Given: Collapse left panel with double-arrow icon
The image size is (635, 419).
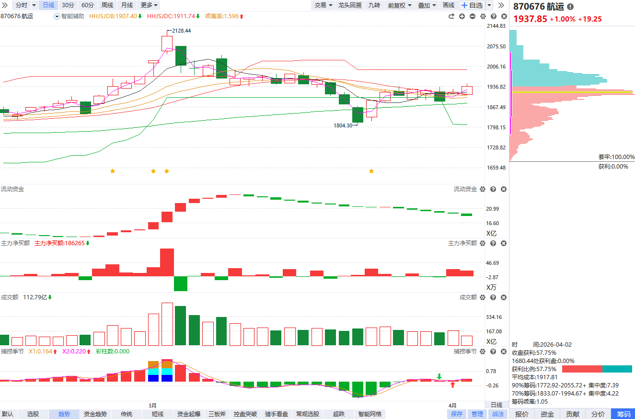Looking at the screenshot, I should (501, 5).
